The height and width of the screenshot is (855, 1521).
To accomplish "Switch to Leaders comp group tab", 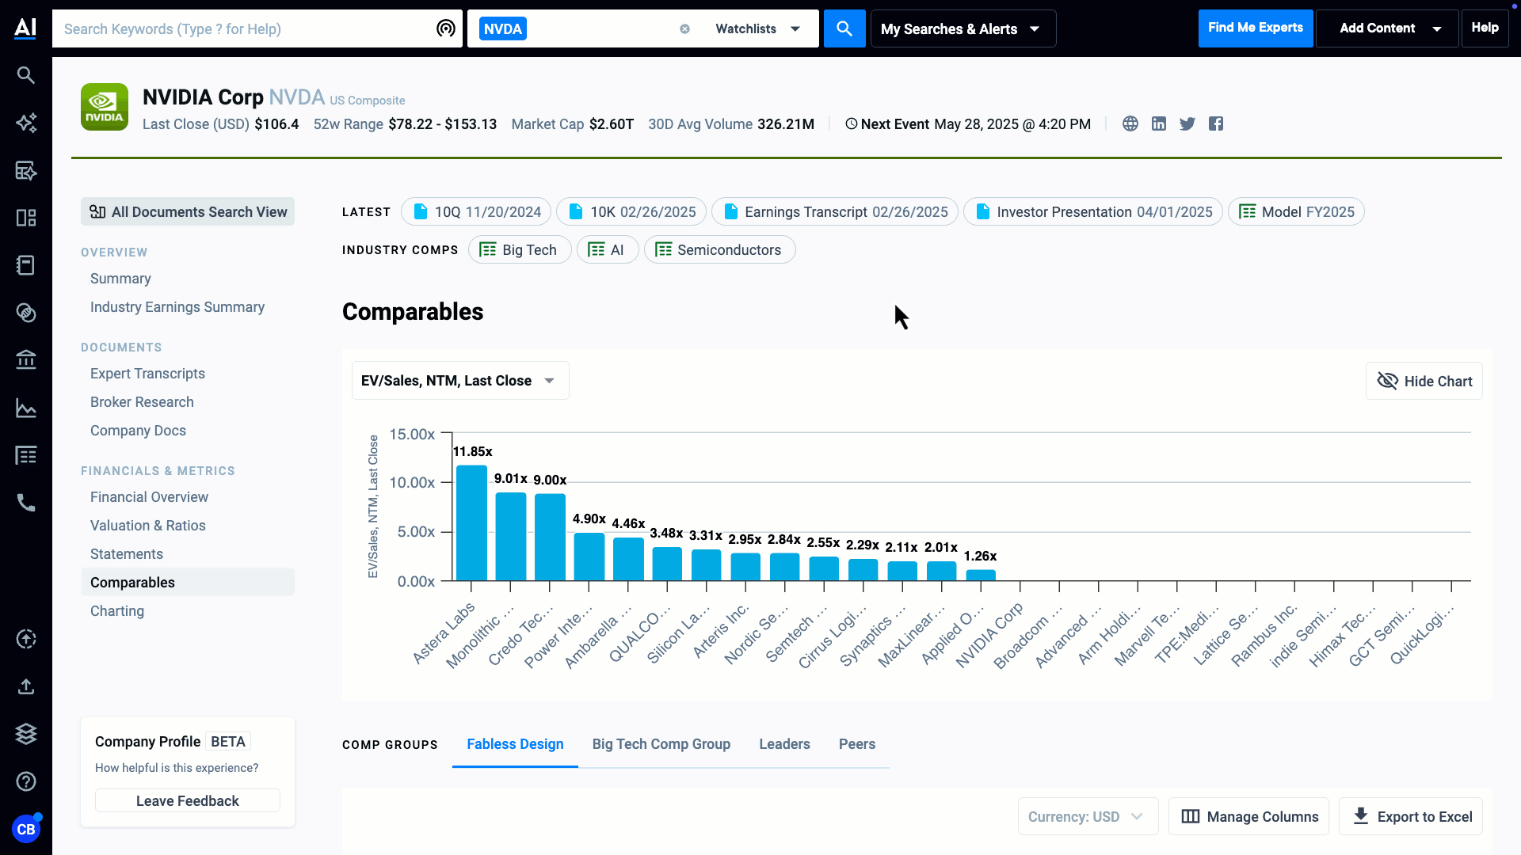I will pos(784,744).
